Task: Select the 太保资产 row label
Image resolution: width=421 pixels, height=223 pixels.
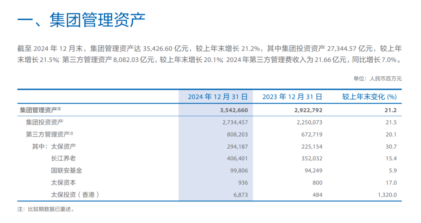Action: (64, 146)
